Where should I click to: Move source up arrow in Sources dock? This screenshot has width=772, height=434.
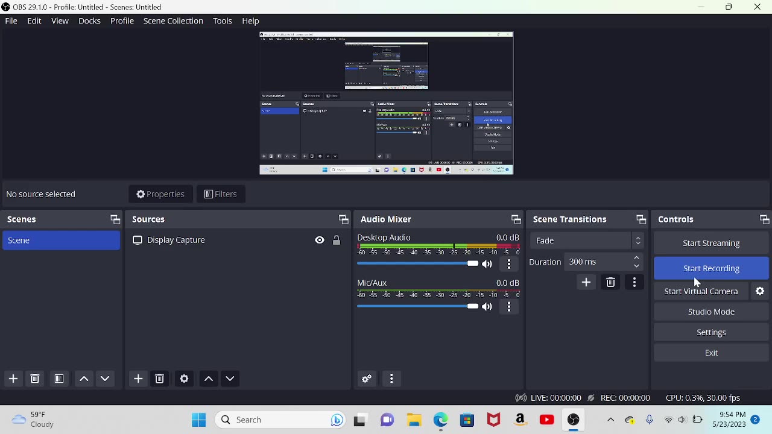pos(209,379)
